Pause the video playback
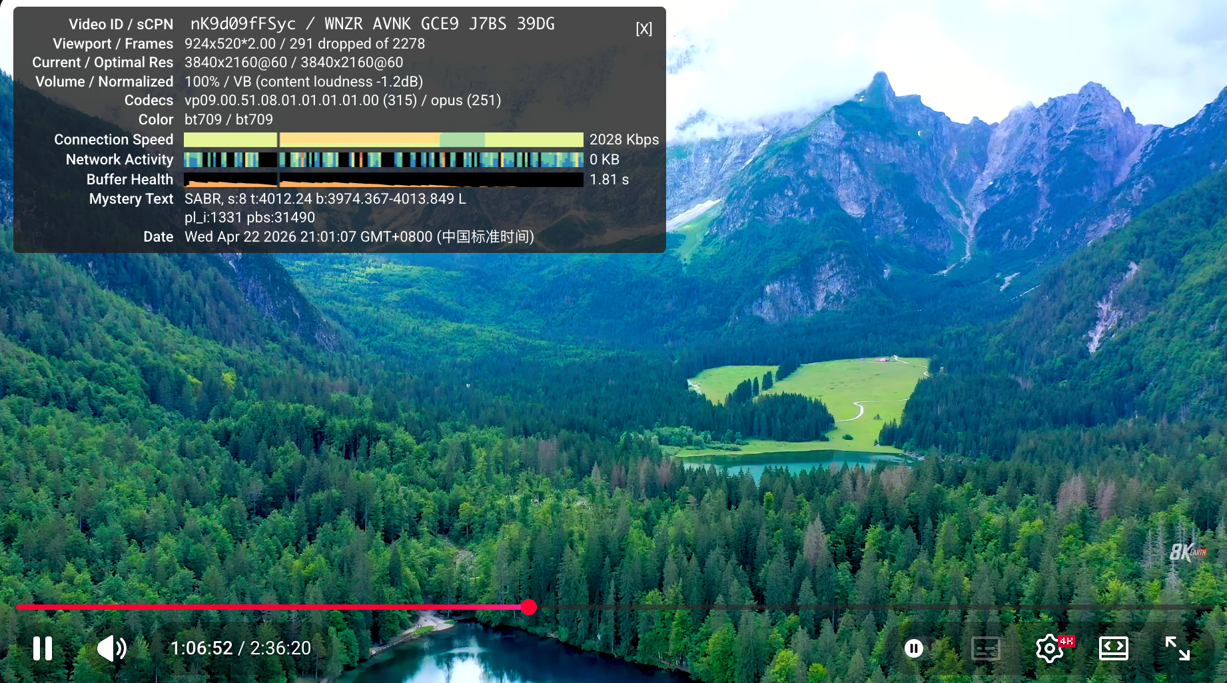Image resolution: width=1227 pixels, height=683 pixels. click(43, 648)
